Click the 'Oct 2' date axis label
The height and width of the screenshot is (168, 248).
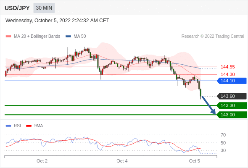tap(42, 161)
